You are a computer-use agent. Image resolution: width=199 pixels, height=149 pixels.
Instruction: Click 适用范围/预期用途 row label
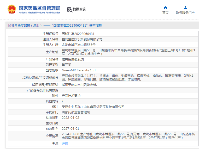[x=45, y=85]
